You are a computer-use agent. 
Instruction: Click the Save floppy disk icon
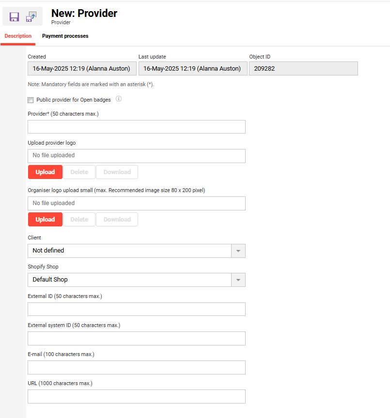pyautogui.click(x=14, y=17)
